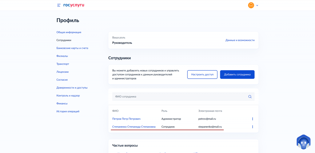Click the Руководитель role text
315x153 pixels.
point(122,43)
